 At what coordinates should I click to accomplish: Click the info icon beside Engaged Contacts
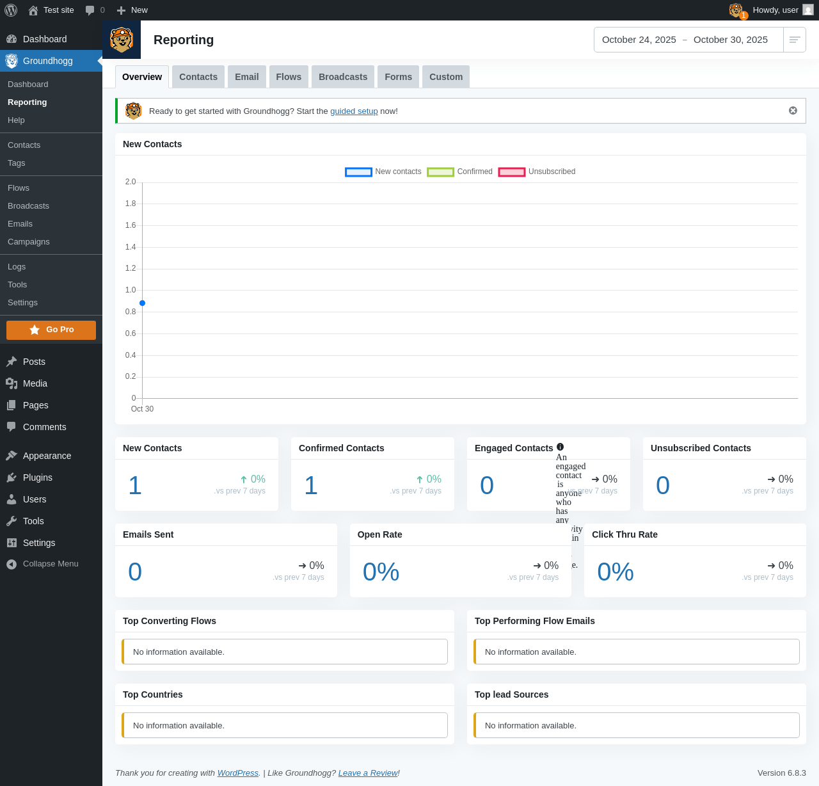pyautogui.click(x=561, y=447)
